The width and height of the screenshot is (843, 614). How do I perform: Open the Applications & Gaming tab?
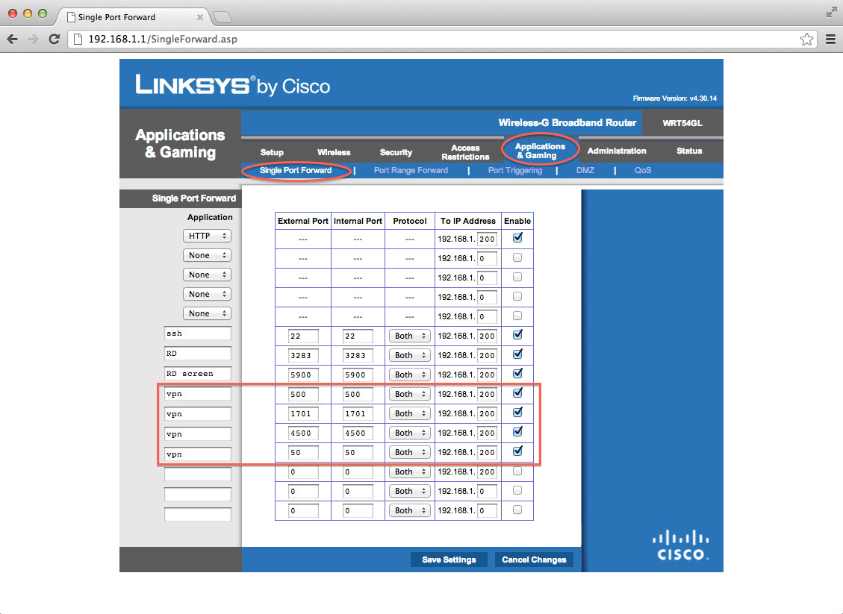click(540, 151)
